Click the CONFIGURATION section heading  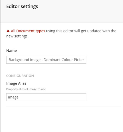coord(20,76)
